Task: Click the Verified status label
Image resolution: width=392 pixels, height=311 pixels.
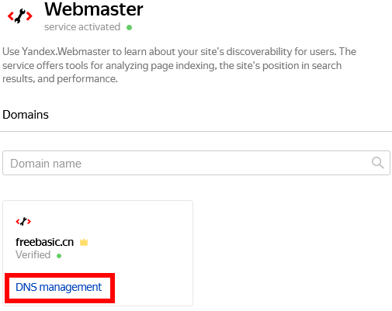Action: [x=33, y=255]
